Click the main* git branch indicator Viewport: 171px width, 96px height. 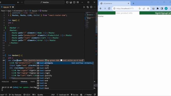pos(2,95)
